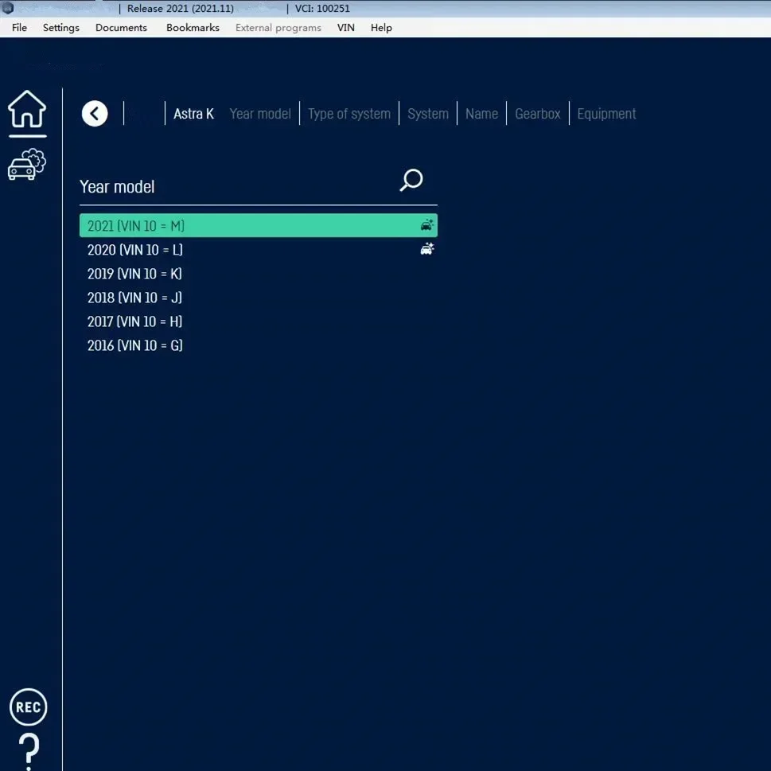Open the Help menu

pos(381,28)
